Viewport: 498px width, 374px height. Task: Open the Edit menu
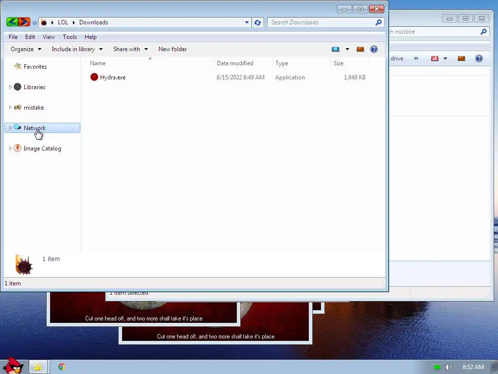click(x=30, y=37)
